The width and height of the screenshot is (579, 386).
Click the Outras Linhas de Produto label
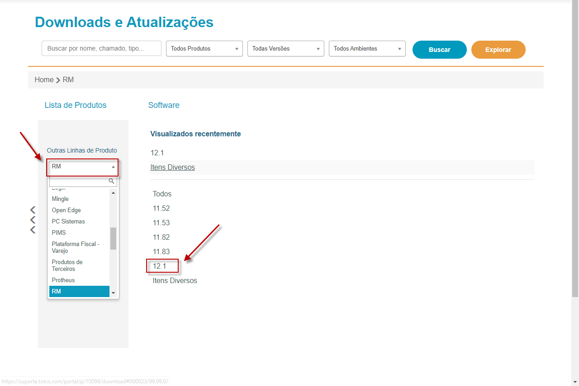(82, 150)
